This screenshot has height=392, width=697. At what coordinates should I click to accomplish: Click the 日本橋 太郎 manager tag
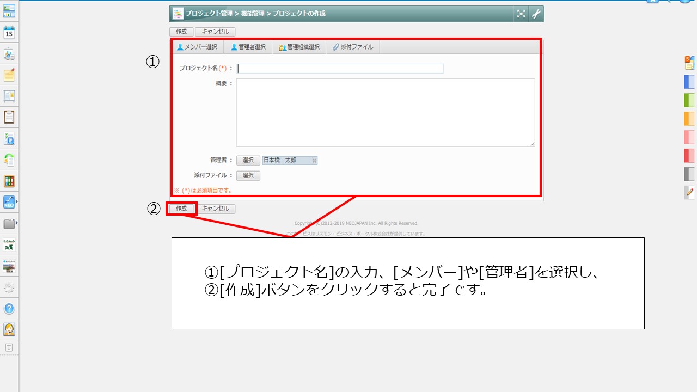coord(290,160)
